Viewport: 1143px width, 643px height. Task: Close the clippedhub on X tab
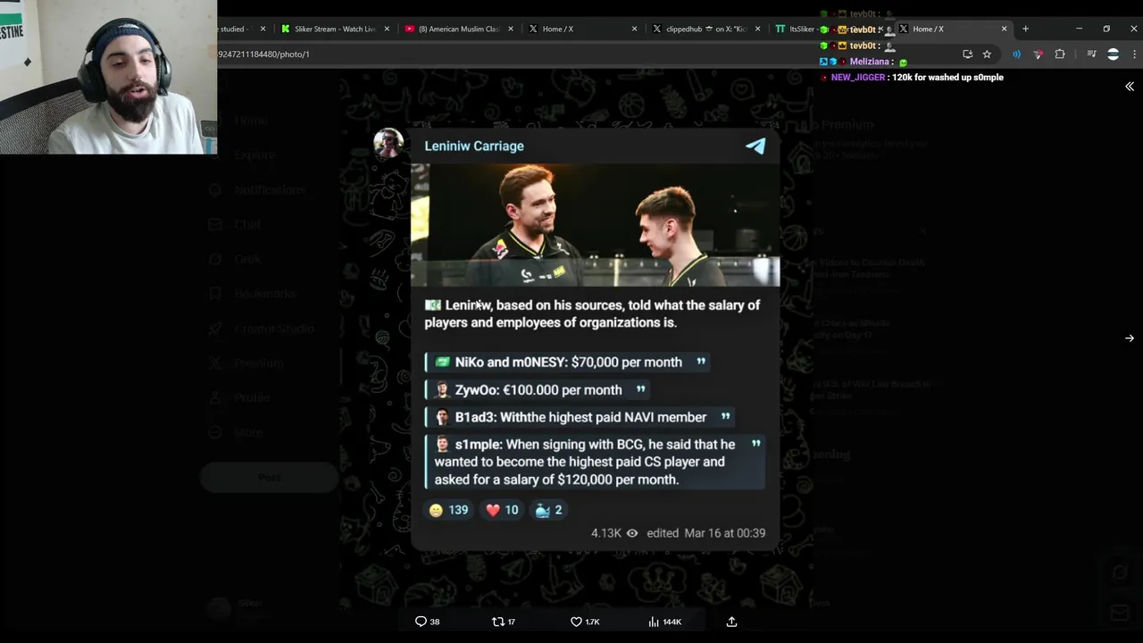(758, 29)
